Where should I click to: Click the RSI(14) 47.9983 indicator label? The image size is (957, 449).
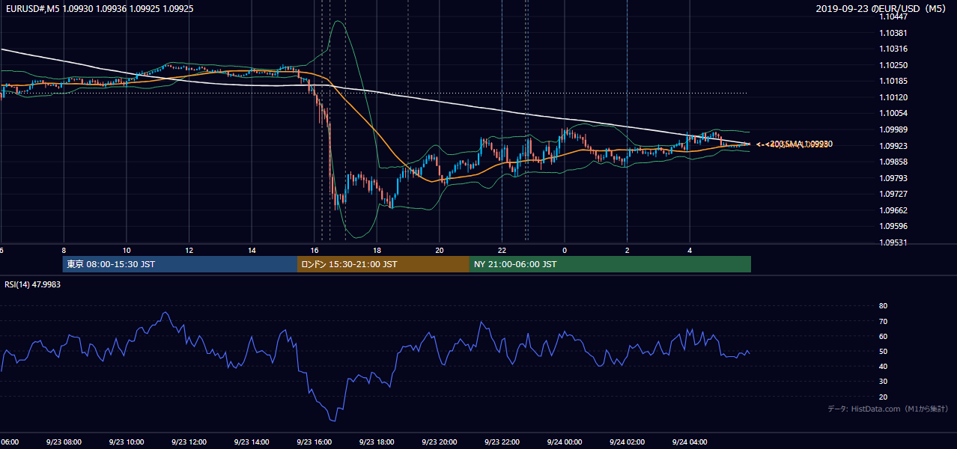33,284
